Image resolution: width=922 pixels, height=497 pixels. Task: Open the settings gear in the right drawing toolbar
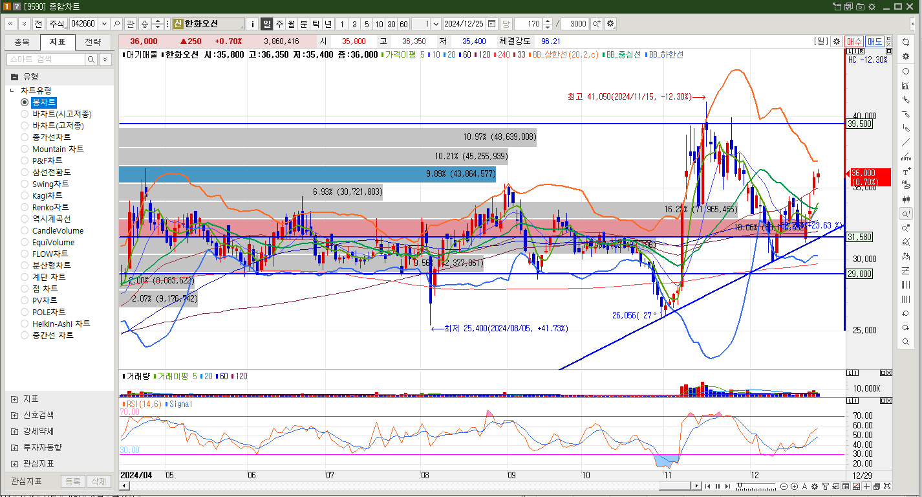pyautogui.click(x=905, y=56)
